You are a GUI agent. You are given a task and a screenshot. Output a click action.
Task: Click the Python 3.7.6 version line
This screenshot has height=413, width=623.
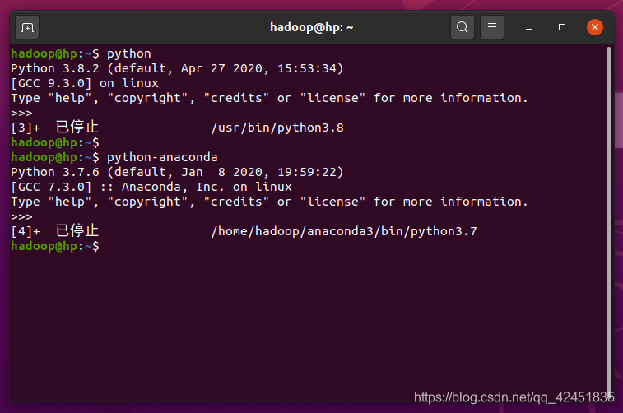click(177, 172)
